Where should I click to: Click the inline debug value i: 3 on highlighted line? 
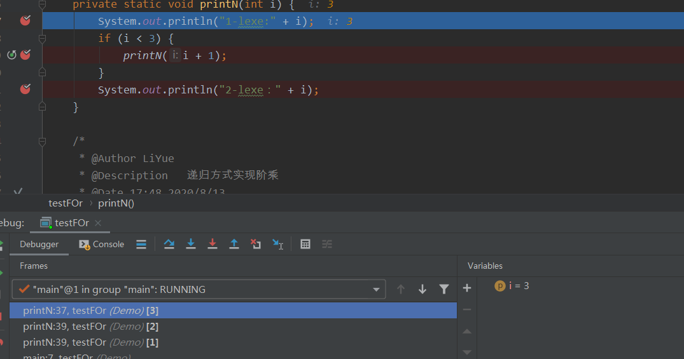340,22
